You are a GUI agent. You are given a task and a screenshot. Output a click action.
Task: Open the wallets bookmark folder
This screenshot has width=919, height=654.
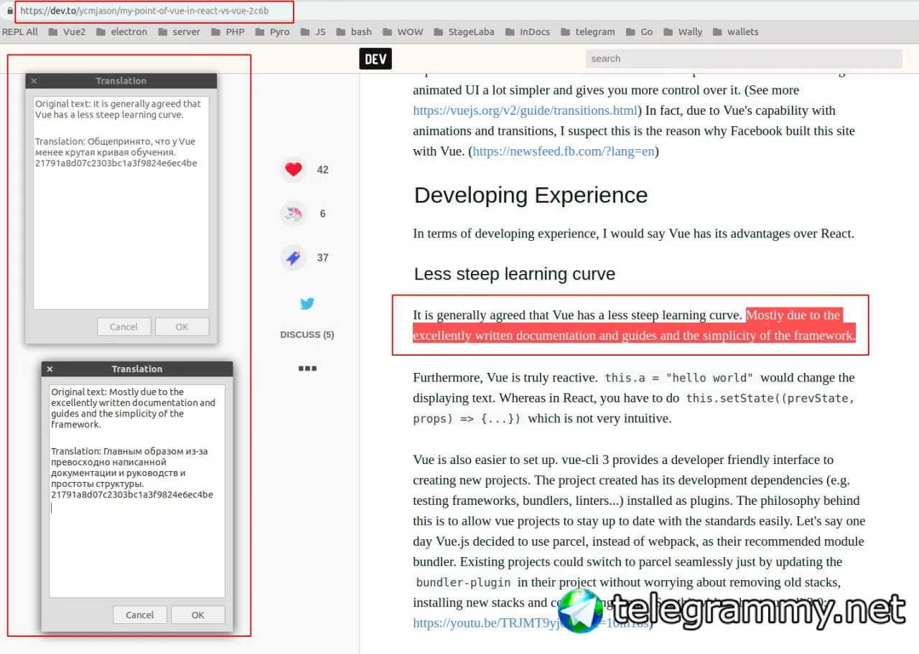(x=735, y=32)
